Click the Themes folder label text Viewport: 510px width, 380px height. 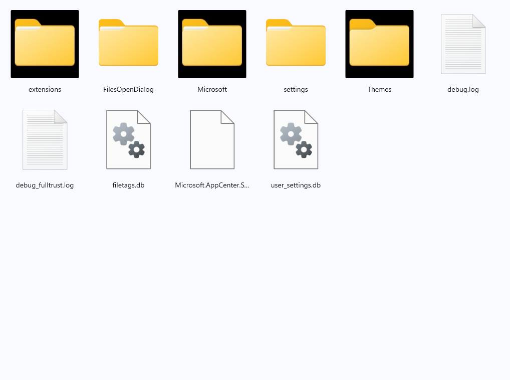(379, 89)
